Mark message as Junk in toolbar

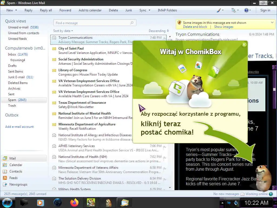pos(128,10)
